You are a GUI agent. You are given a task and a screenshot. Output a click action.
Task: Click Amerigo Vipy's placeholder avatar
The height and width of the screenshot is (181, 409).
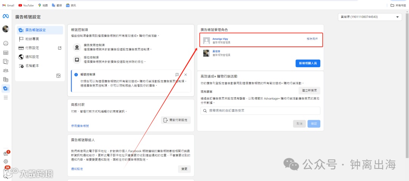coord(207,41)
